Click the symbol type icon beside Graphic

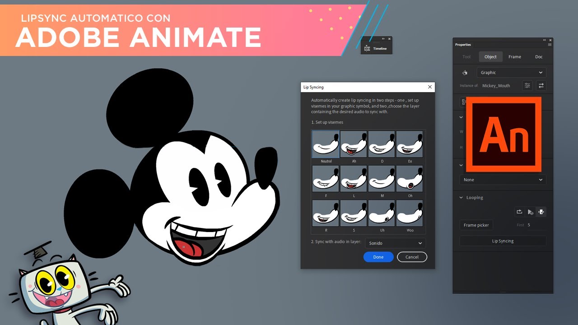click(x=465, y=73)
